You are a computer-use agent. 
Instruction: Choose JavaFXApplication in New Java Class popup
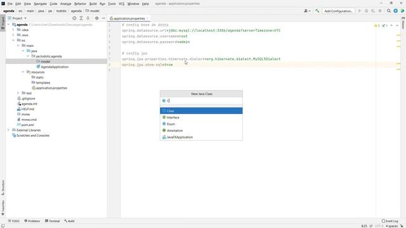tap(201, 137)
